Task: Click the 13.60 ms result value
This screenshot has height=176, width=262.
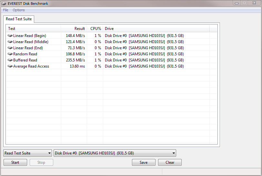Action: click(x=77, y=66)
